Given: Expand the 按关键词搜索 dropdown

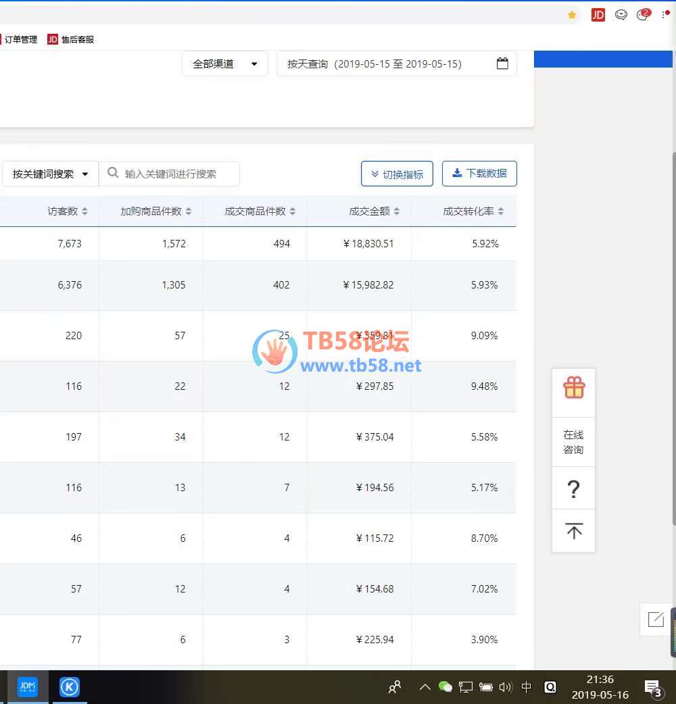Looking at the screenshot, I should coord(50,174).
